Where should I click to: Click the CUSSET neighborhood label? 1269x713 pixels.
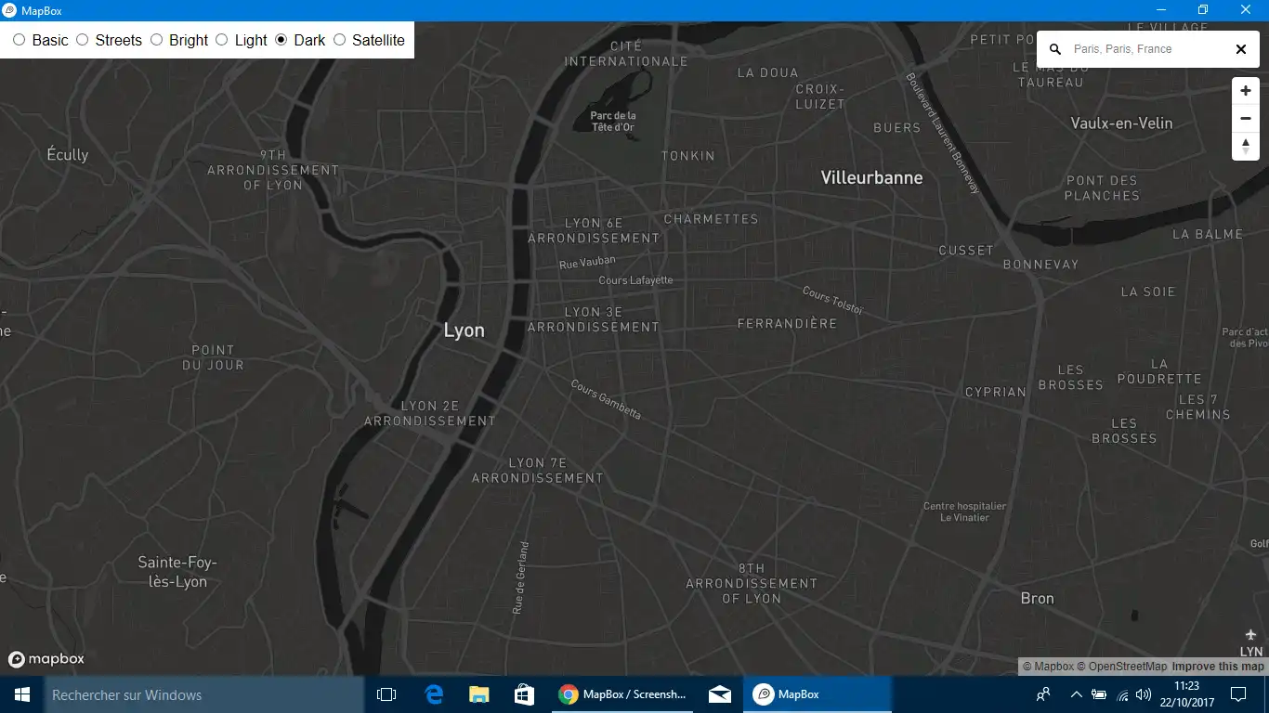966,251
